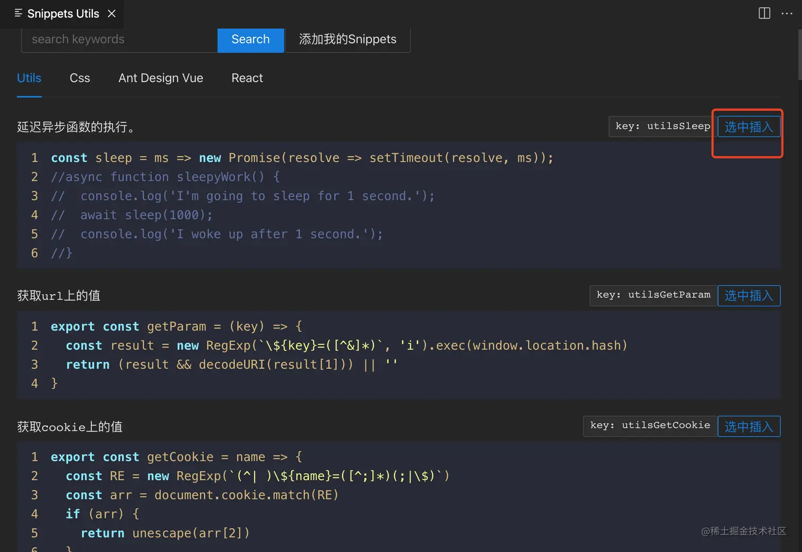Click the vertical scrollbar thumb
Viewport: 802px width, 552px height.
800,55
